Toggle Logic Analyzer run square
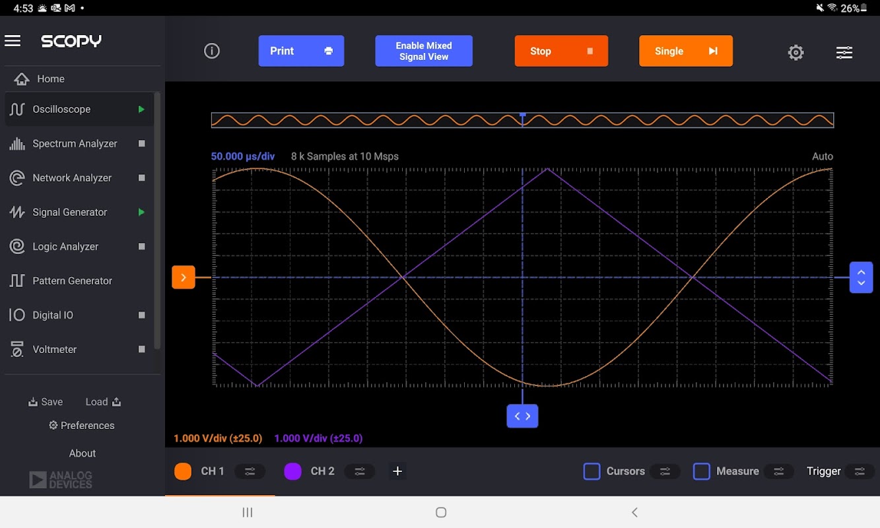 [x=141, y=247]
